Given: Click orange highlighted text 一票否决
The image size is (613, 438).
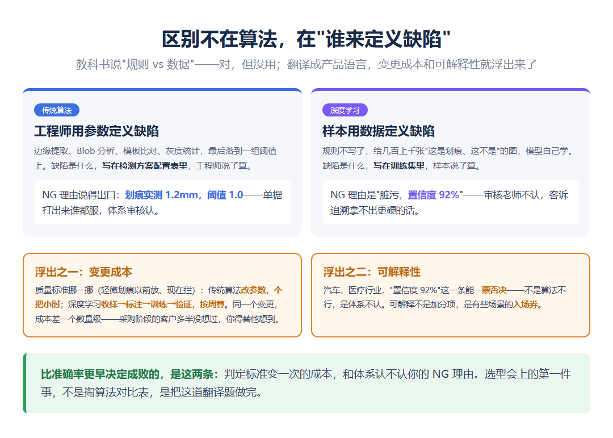Looking at the screenshot, I should pos(490,290).
